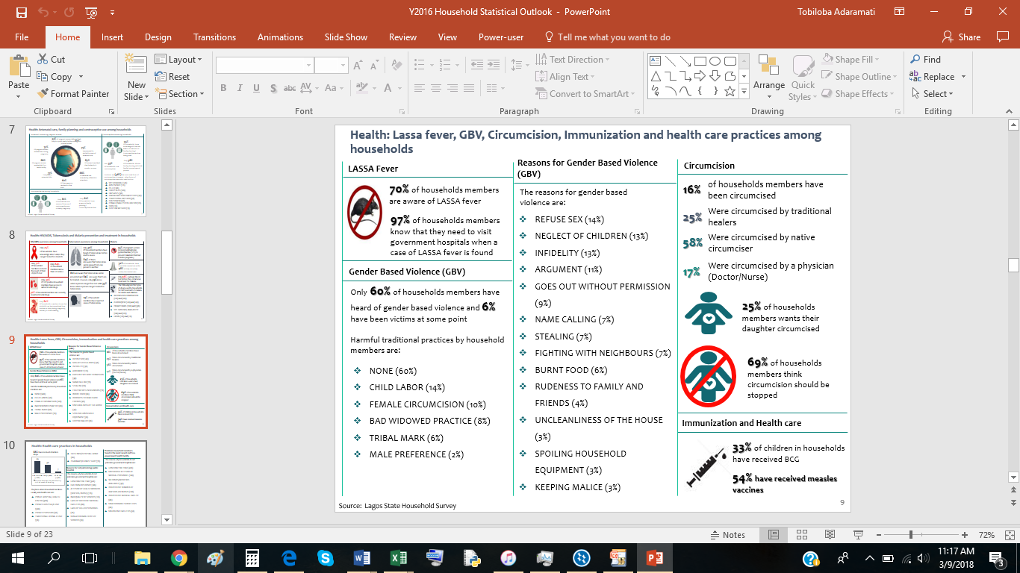This screenshot has width=1020, height=573.
Task: Switch to the Transitions tab
Action: coord(214,37)
